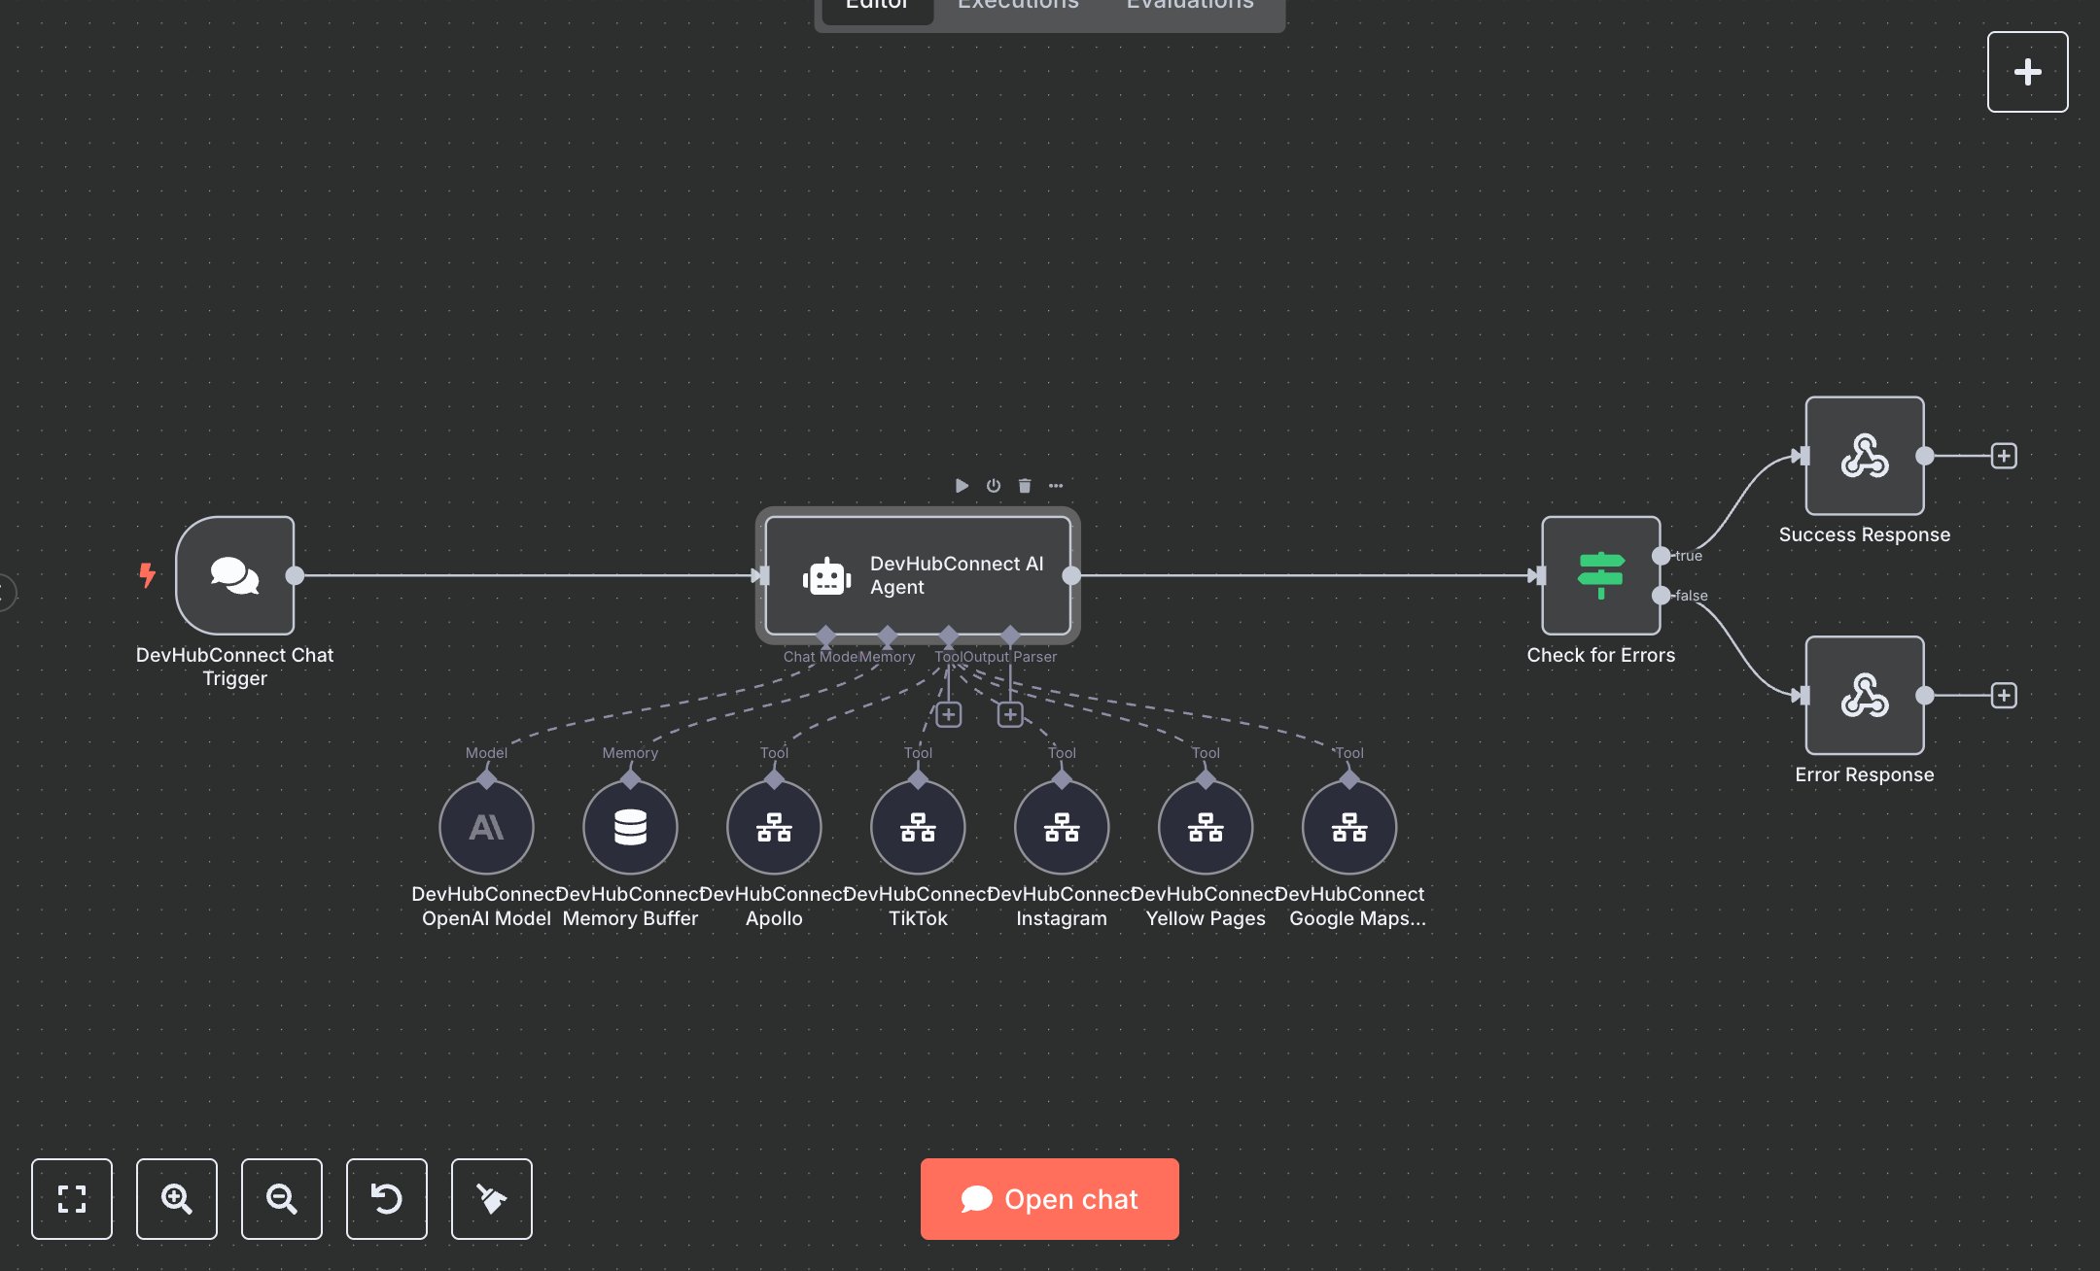Tidy up workflow with broom icon
Image resolution: width=2100 pixels, height=1271 pixels.
(492, 1199)
